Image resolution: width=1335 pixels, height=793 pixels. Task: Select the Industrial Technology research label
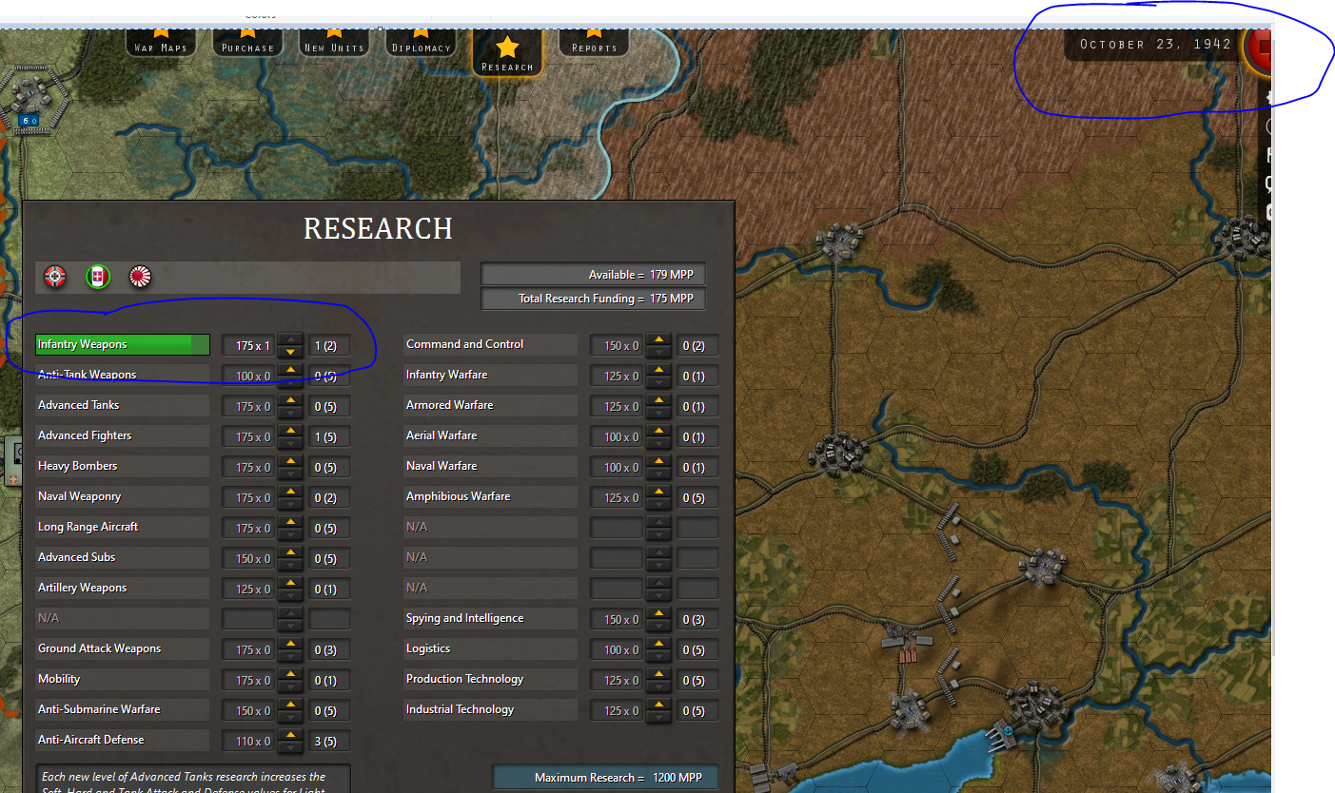pos(490,709)
